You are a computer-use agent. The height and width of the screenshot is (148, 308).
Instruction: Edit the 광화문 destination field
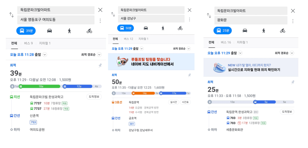[x=251, y=20]
